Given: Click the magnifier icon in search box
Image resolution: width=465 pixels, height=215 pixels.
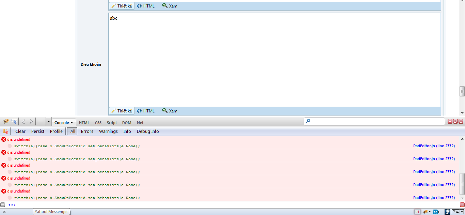Looking at the screenshot, I should pos(308,121).
